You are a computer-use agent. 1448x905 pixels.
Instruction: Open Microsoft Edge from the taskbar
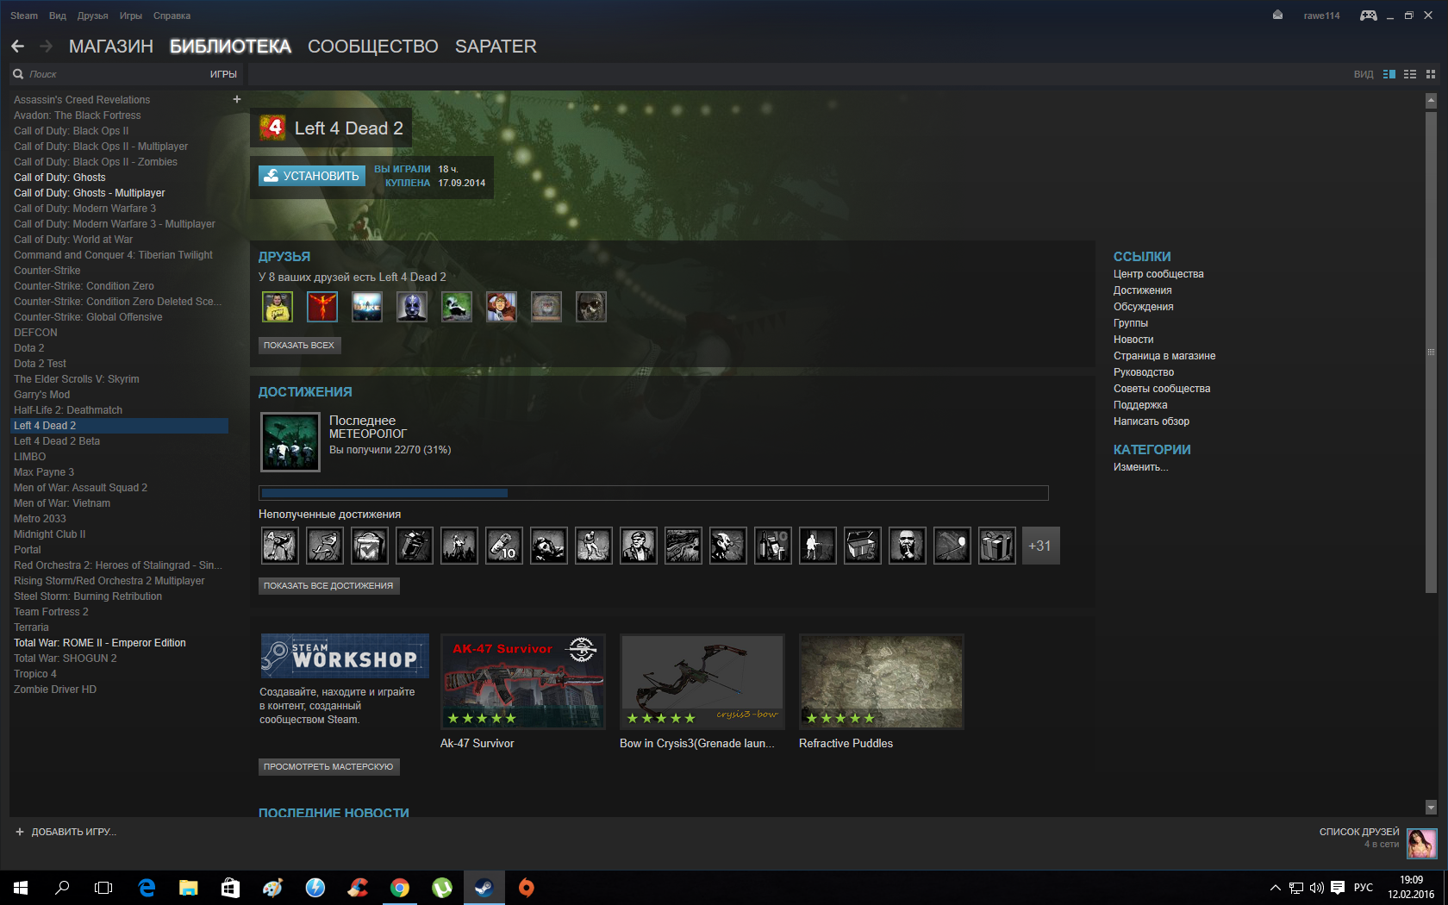pos(147,888)
